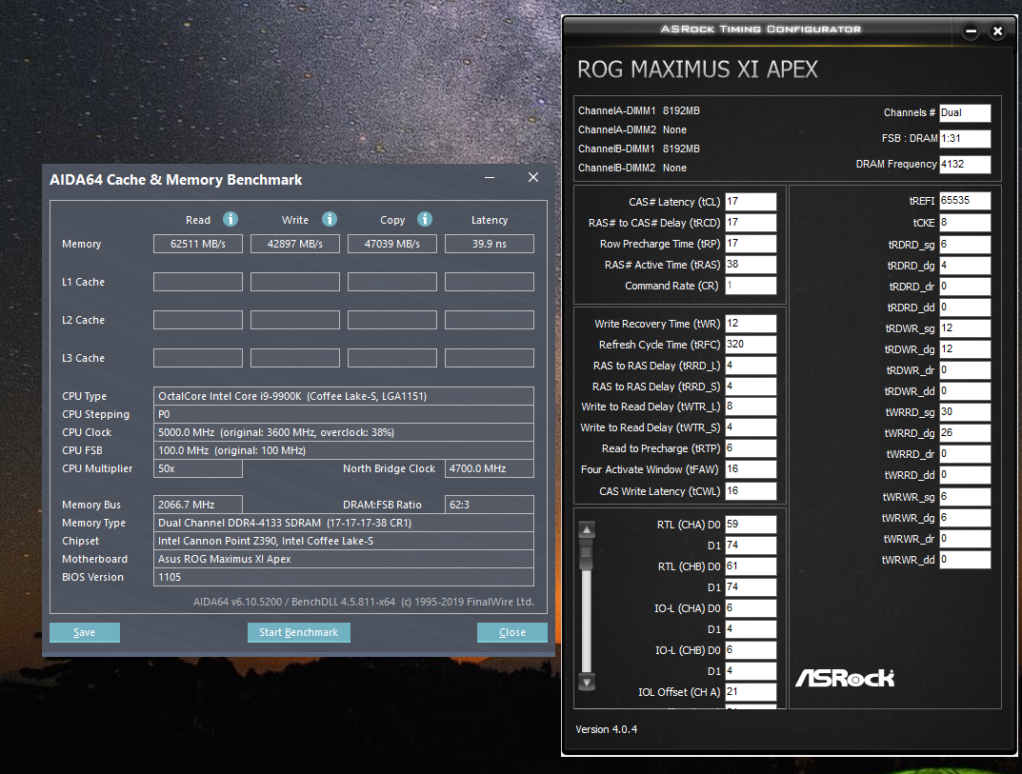Click the Write Recovery Time tWR field
The height and width of the screenshot is (774, 1022).
click(751, 323)
